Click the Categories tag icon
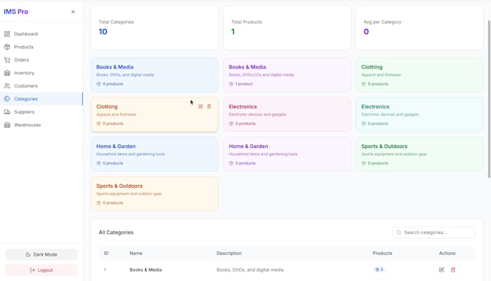This screenshot has height=281, width=491. point(7,99)
